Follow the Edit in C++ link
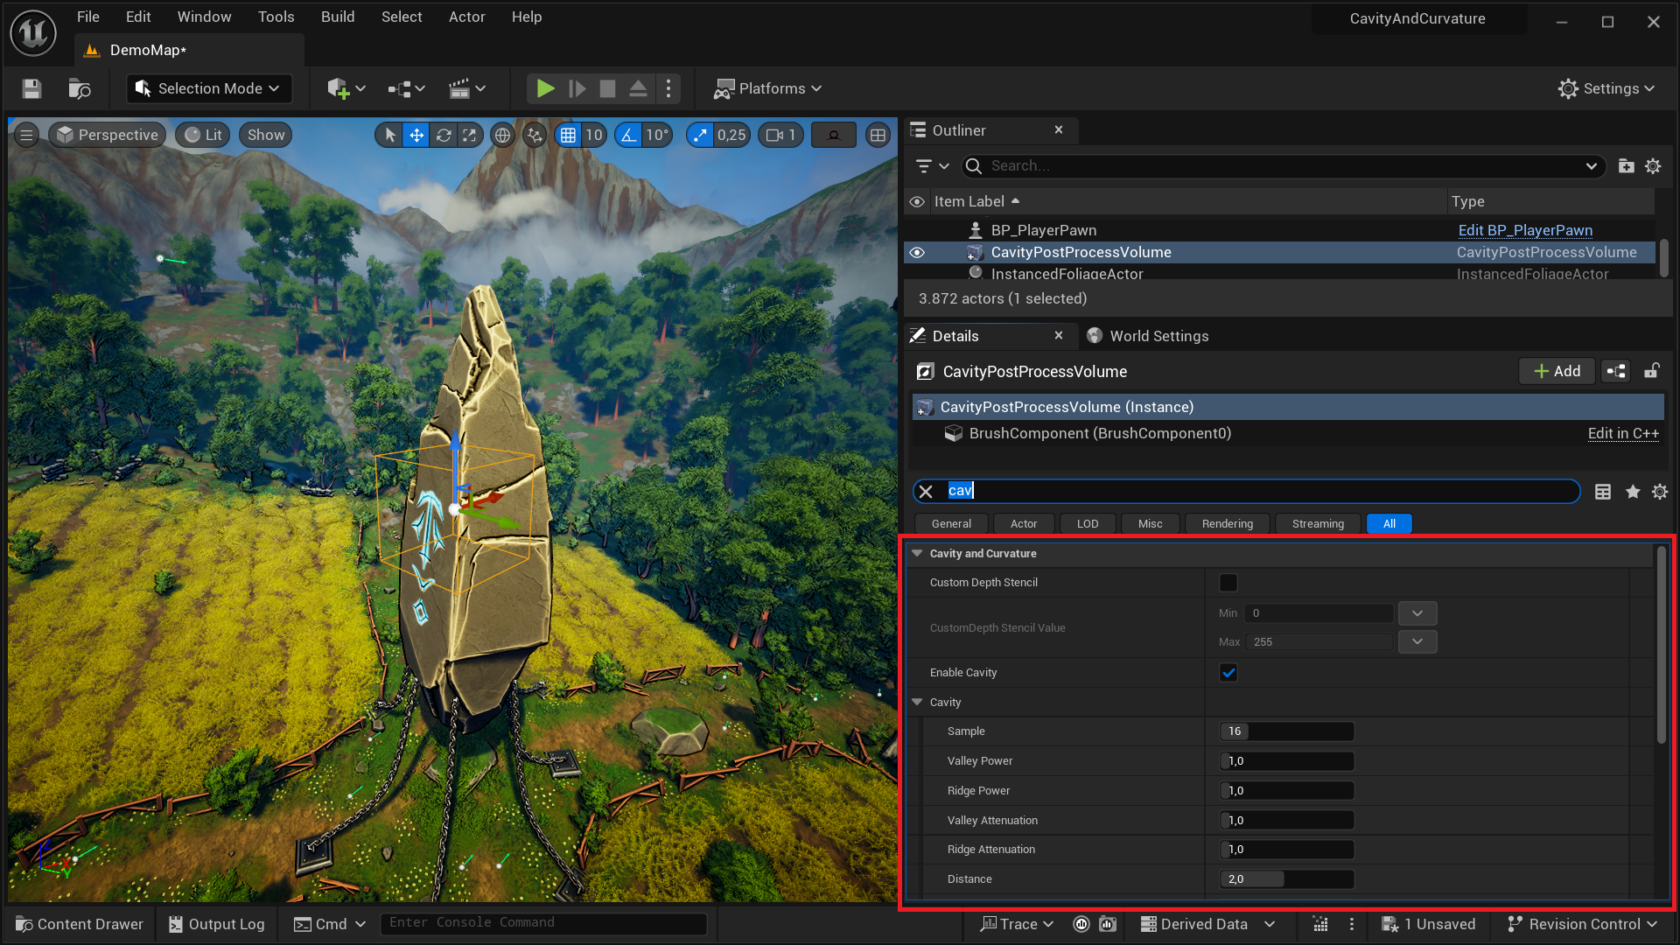Screen dimensions: 1680x945 (x=1623, y=433)
